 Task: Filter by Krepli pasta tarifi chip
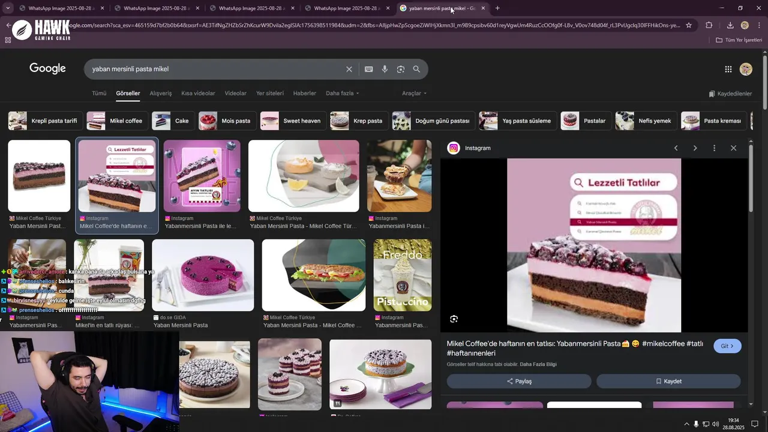(46, 121)
